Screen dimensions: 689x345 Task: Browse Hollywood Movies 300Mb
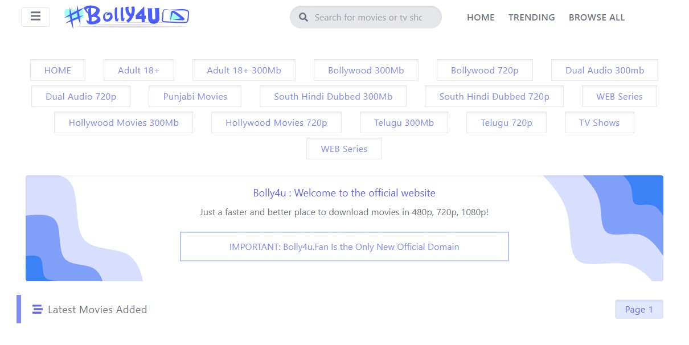point(124,122)
